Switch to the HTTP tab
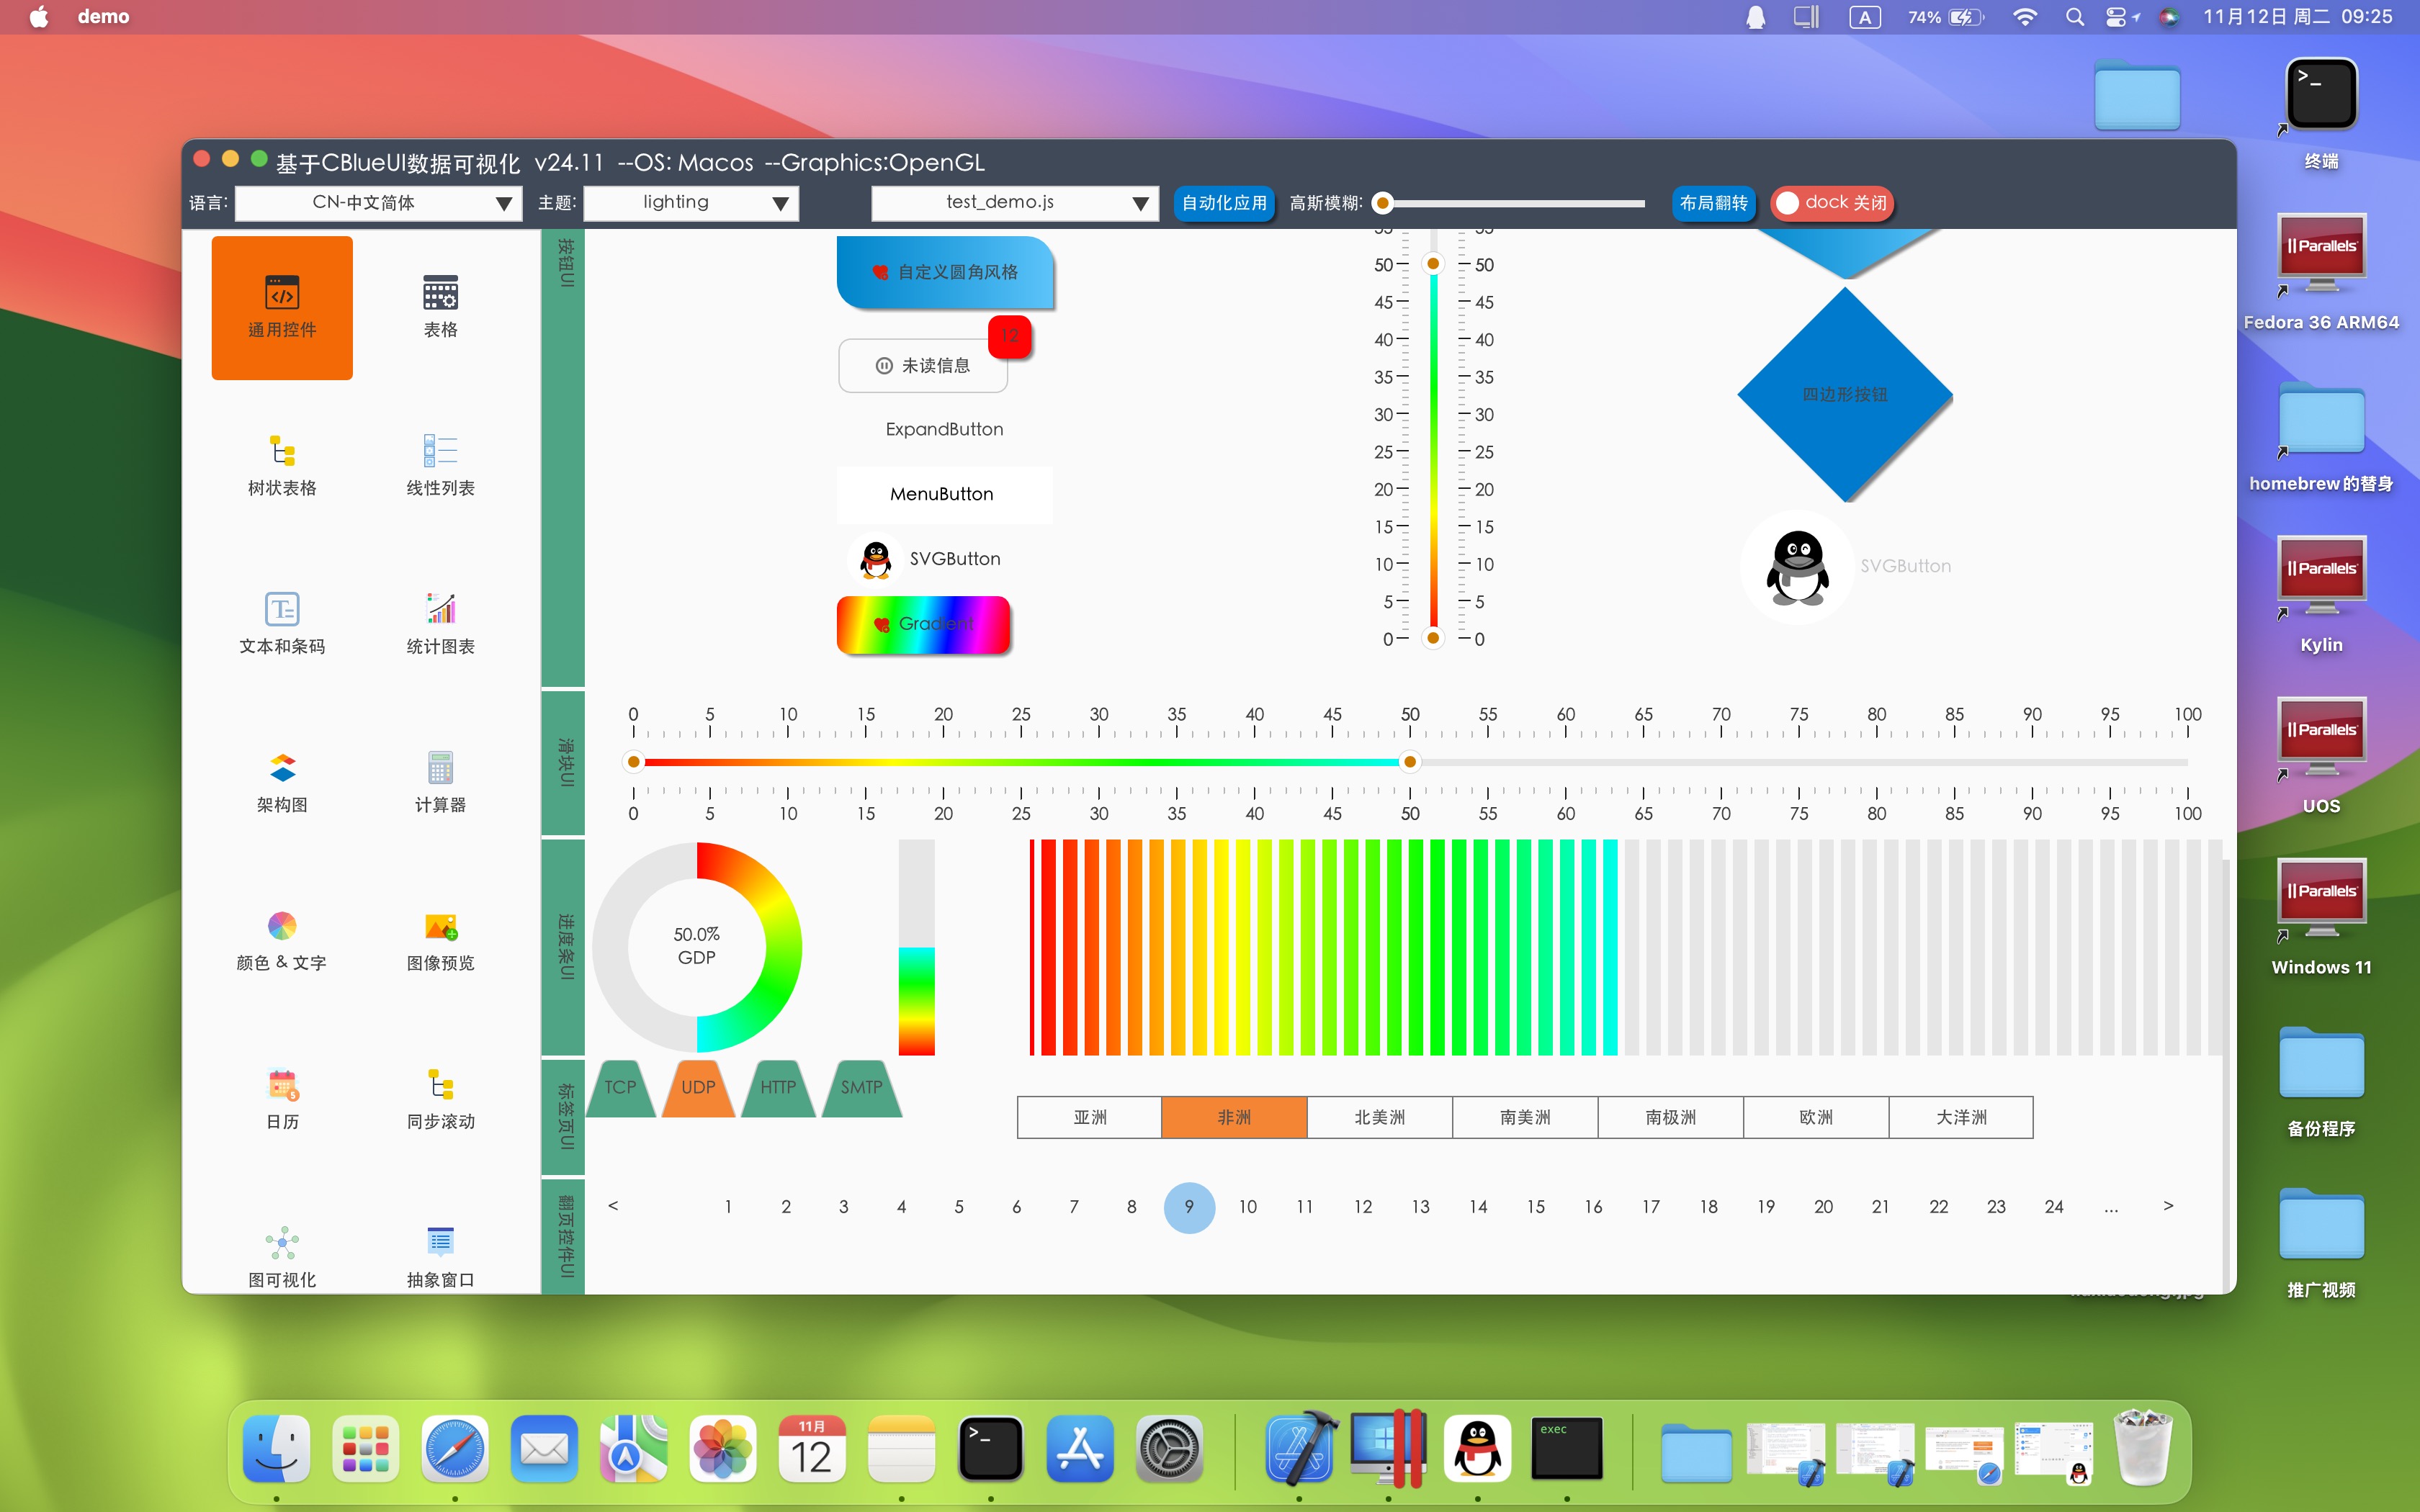Viewport: 2420px width, 1512px height. (778, 1087)
